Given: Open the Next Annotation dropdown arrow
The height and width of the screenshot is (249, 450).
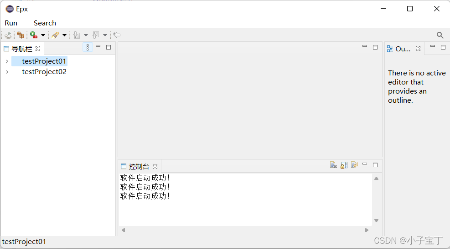Looking at the screenshot, I should (x=86, y=35).
